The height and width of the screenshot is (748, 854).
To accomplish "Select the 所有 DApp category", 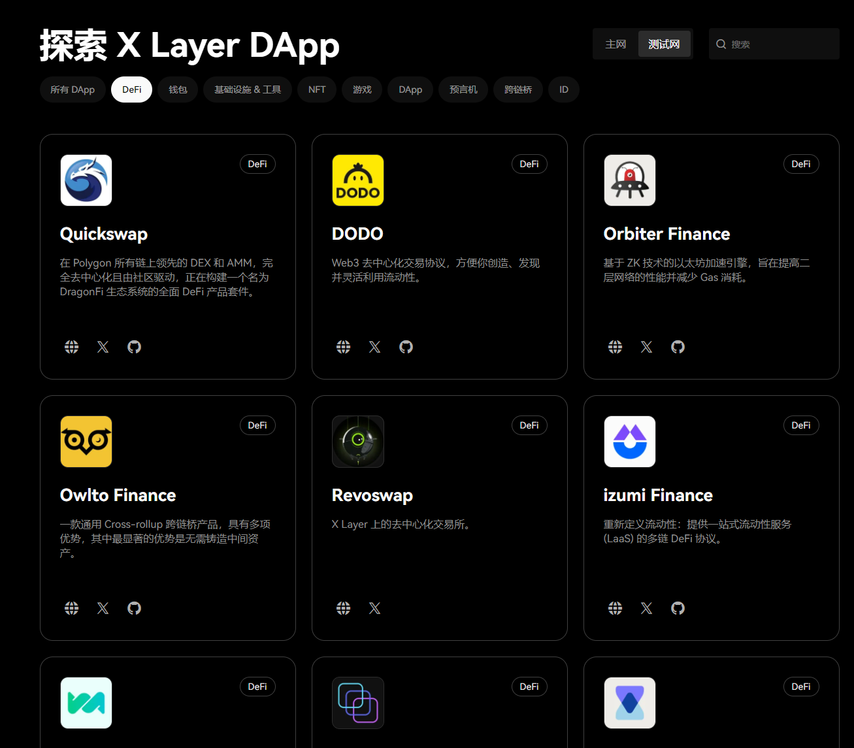I will point(73,89).
